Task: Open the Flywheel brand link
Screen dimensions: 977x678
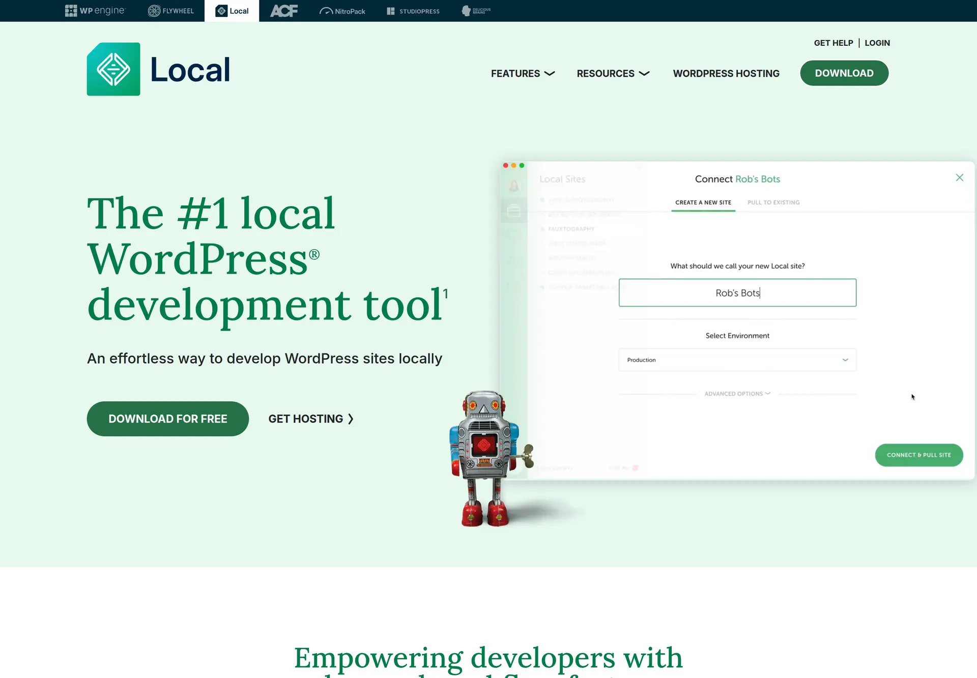Action: pyautogui.click(x=170, y=11)
